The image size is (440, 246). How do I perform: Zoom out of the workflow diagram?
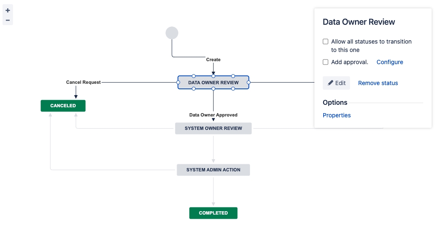[8, 20]
